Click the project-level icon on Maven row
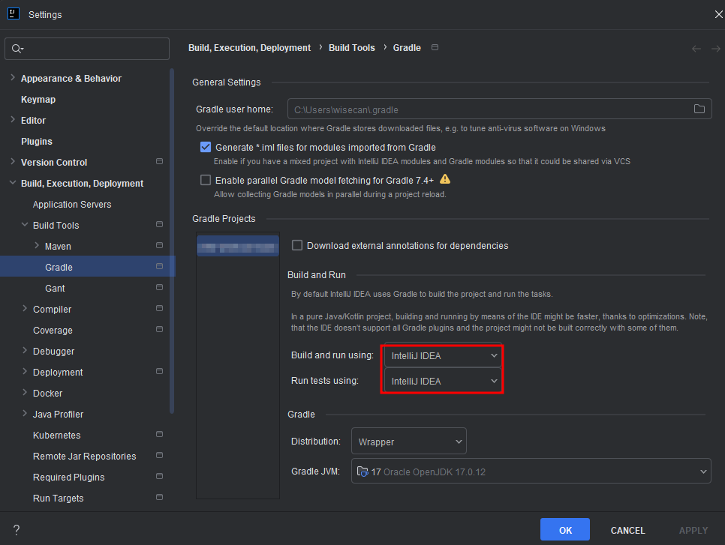 pyautogui.click(x=160, y=245)
